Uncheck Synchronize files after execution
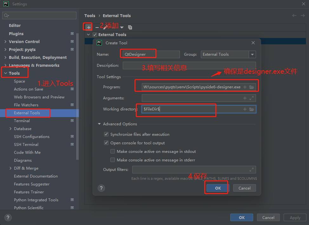This screenshot has width=309, height=225. tap(106, 134)
